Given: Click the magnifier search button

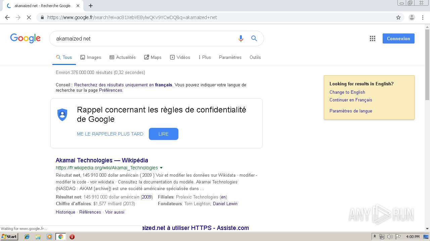Looking at the screenshot, I should 254,38.
